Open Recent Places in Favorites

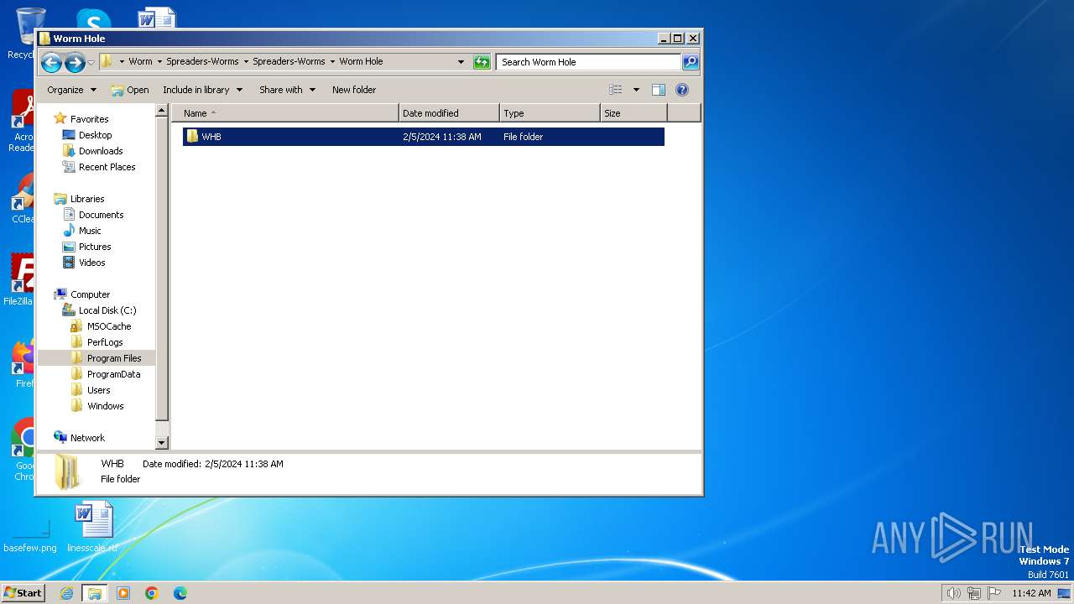107,167
